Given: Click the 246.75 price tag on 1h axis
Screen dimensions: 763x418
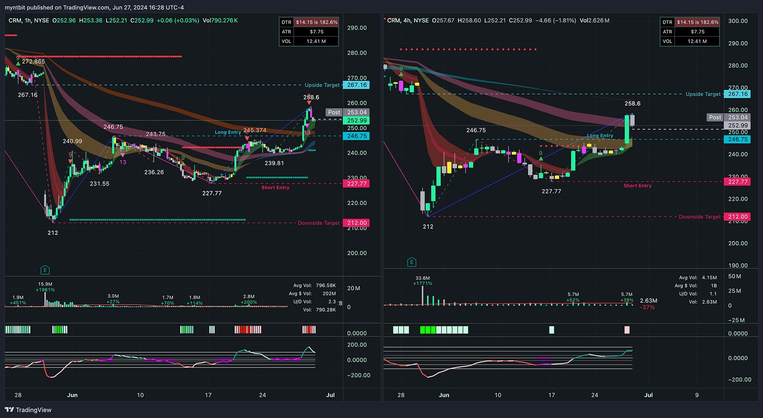Looking at the screenshot, I should point(356,136).
